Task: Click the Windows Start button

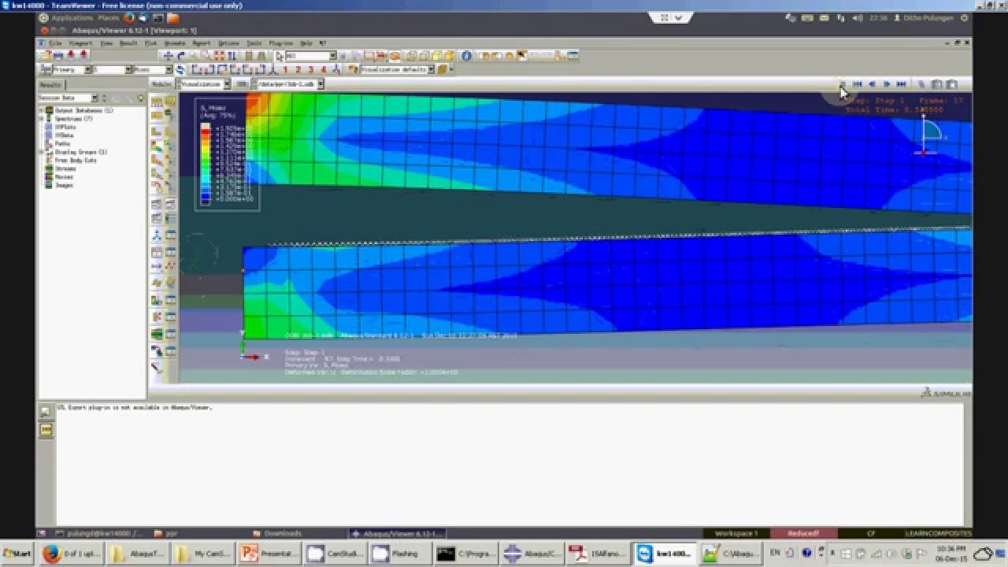Action: click(17, 554)
